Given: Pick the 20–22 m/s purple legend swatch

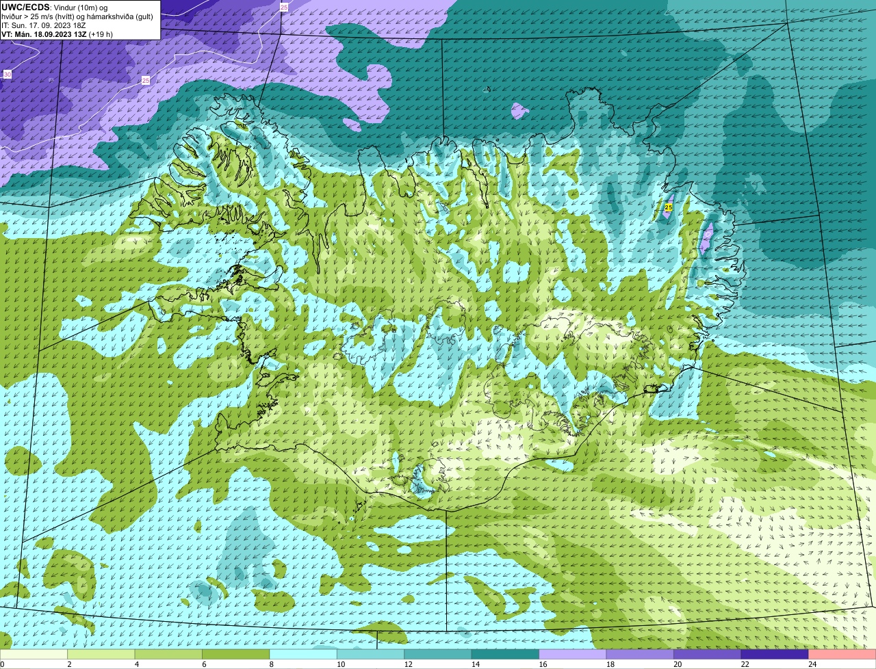Looking at the screenshot, I should tap(708, 655).
